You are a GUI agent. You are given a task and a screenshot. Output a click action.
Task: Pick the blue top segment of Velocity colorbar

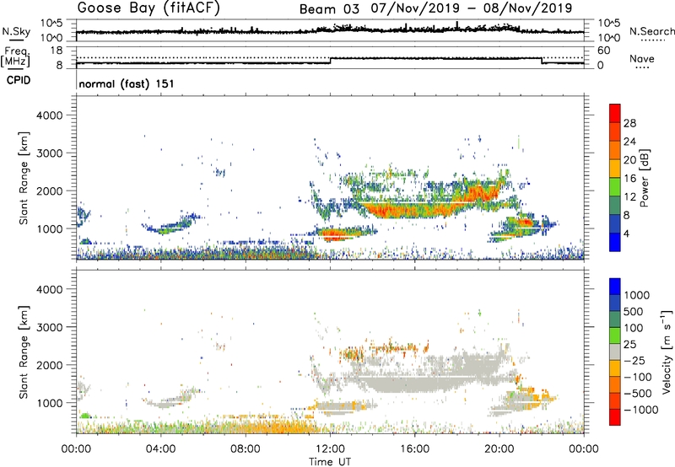tap(615, 287)
